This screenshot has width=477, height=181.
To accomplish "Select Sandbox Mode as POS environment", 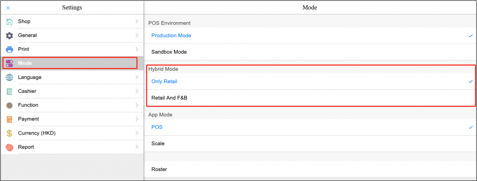I will [x=169, y=52].
